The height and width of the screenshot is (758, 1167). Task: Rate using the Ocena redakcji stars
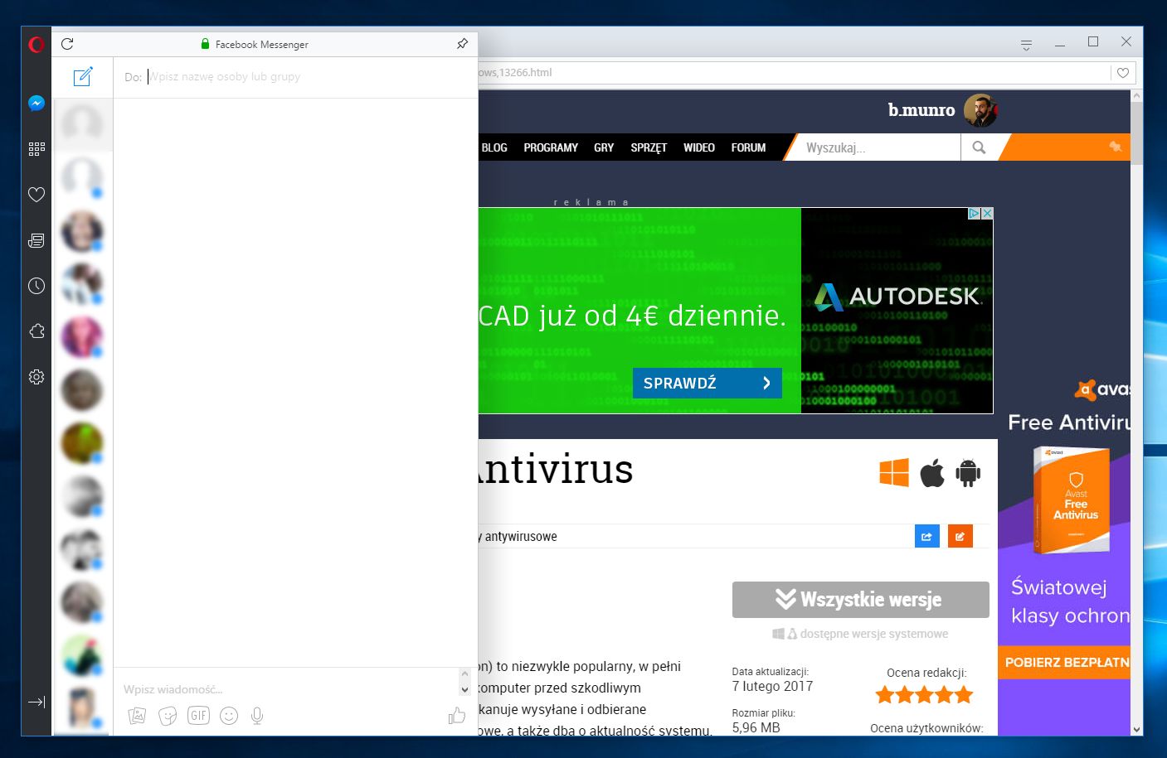(x=924, y=695)
